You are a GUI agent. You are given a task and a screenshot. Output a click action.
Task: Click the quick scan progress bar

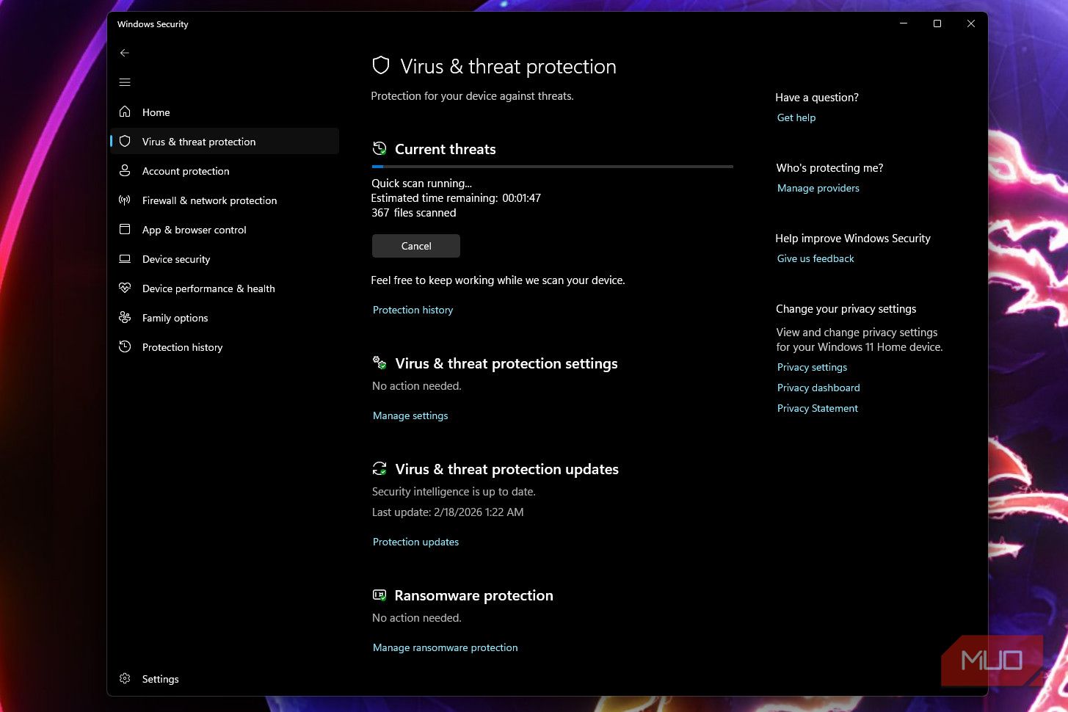click(x=553, y=167)
